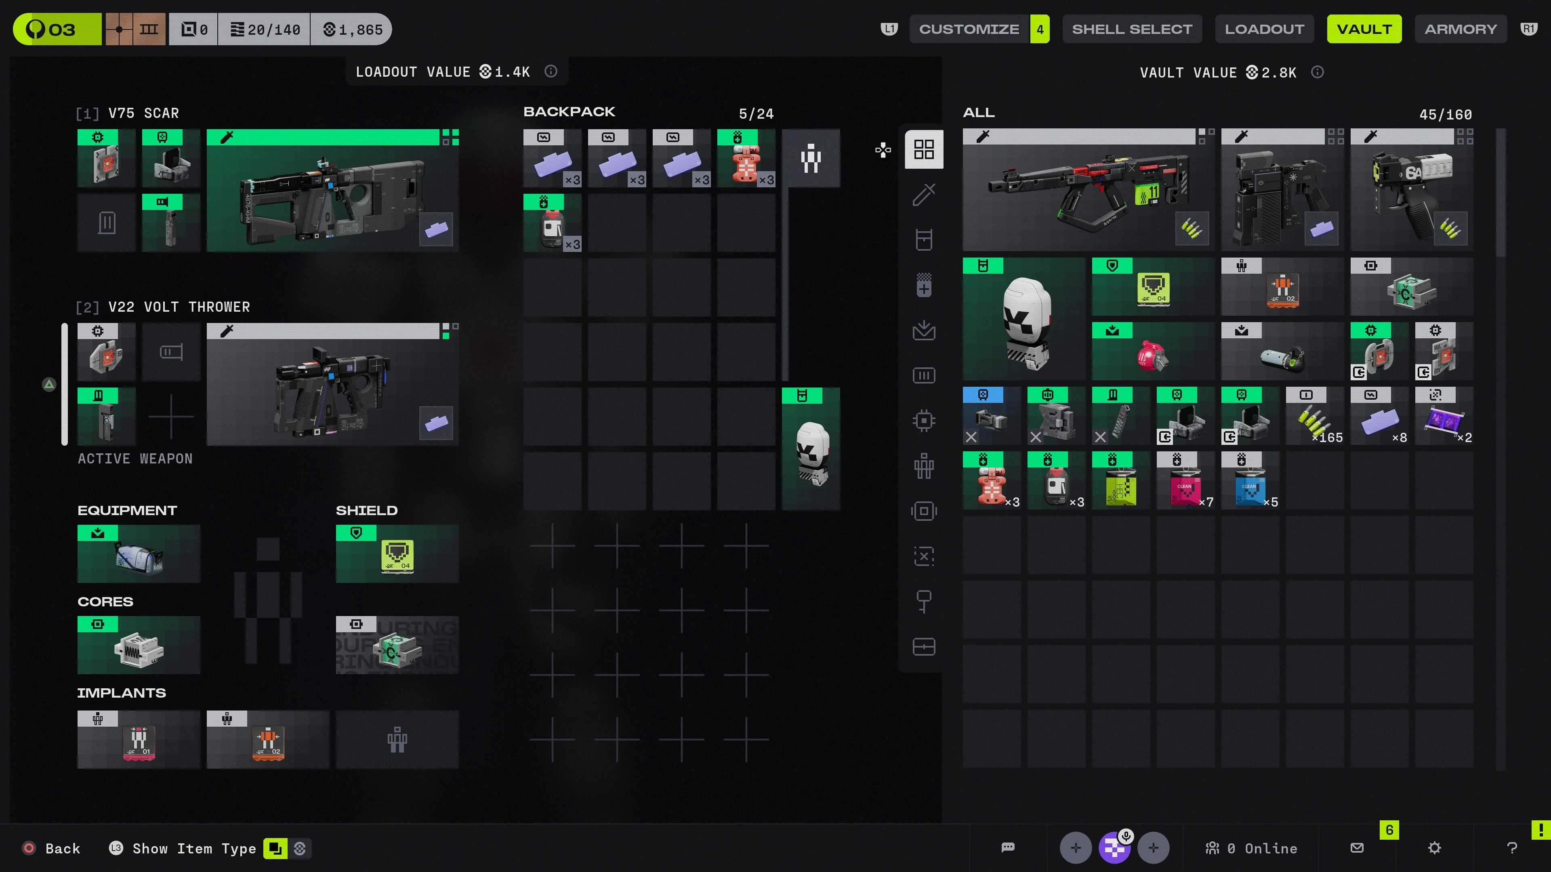Select the All Items grid filter icon
This screenshot has width=1551, height=872.
click(924, 149)
